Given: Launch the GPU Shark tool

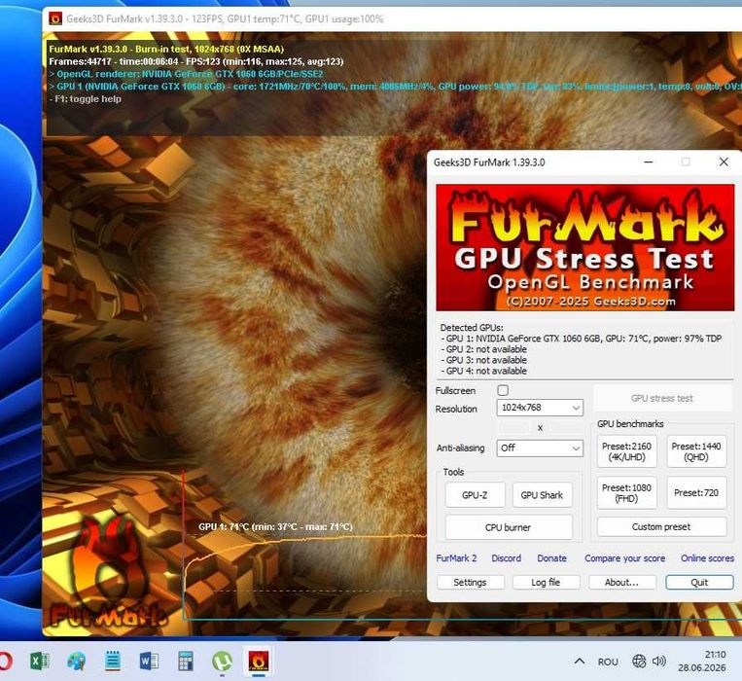Looking at the screenshot, I should pyautogui.click(x=542, y=495).
